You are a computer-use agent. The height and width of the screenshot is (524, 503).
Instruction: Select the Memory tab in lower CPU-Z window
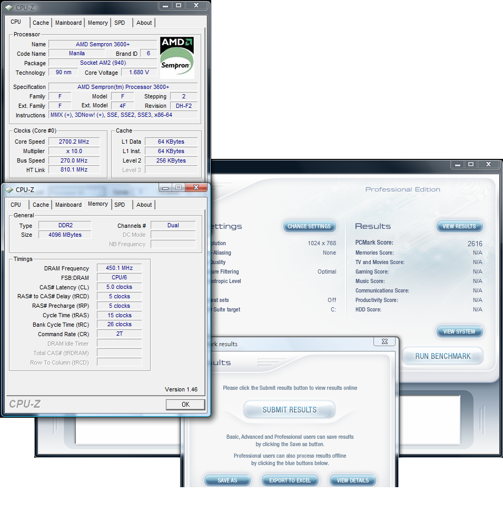(x=98, y=204)
